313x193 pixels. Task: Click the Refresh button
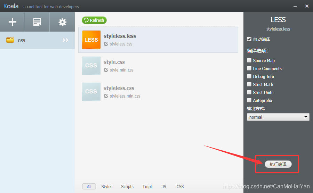[94, 20]
